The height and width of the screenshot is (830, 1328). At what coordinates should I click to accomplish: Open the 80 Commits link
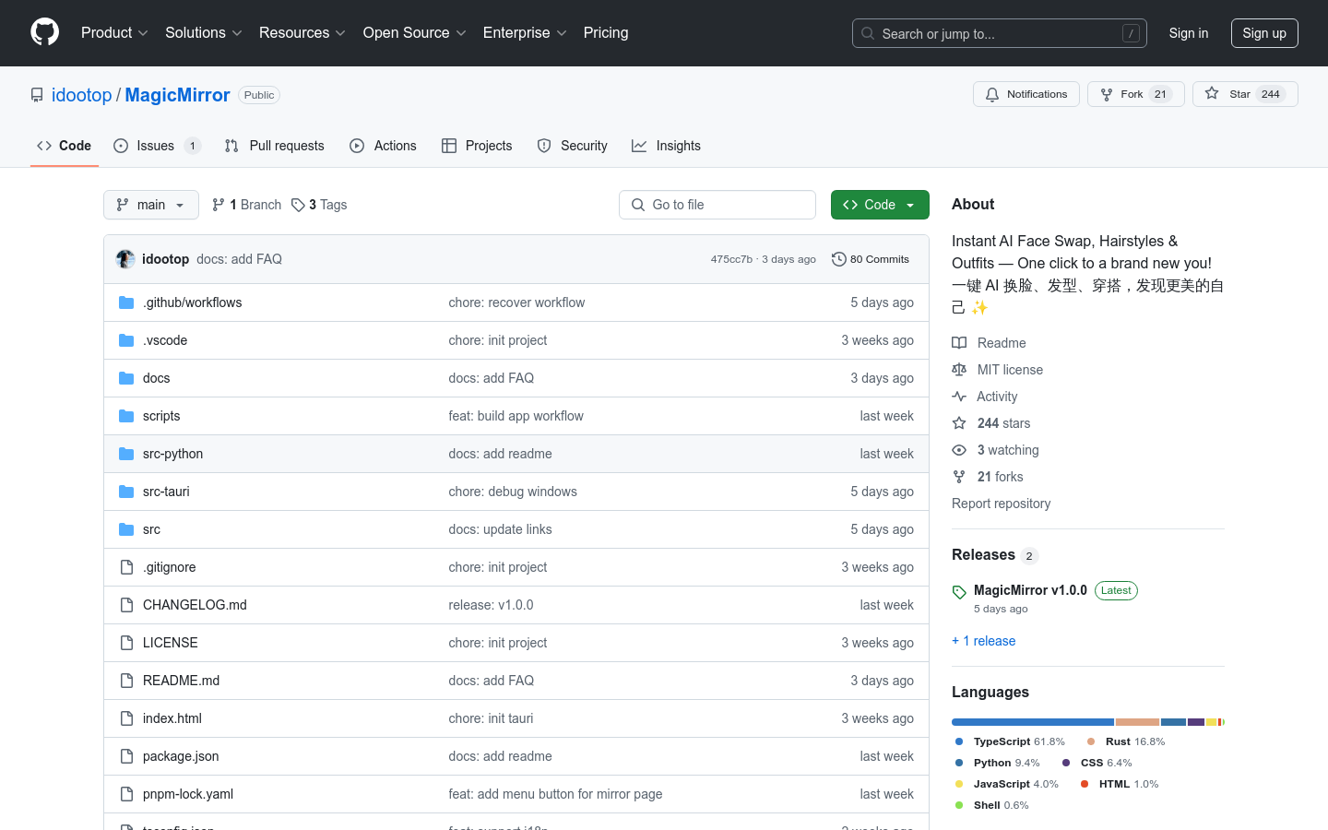871,259
